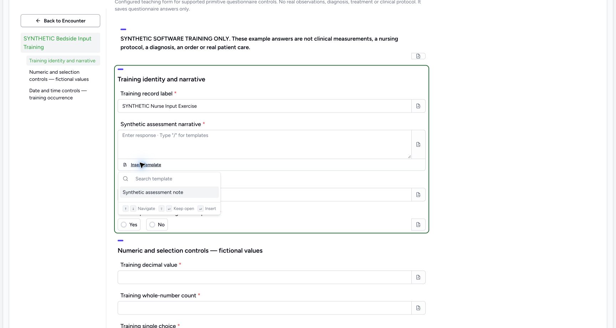Choose the Synthetic assessment note template
616x328 pixels.
(x=169, y=192)
